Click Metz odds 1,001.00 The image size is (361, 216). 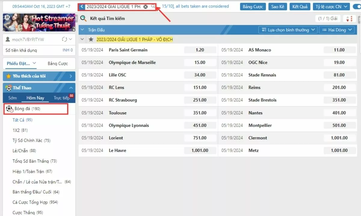[x=339, y=150]
